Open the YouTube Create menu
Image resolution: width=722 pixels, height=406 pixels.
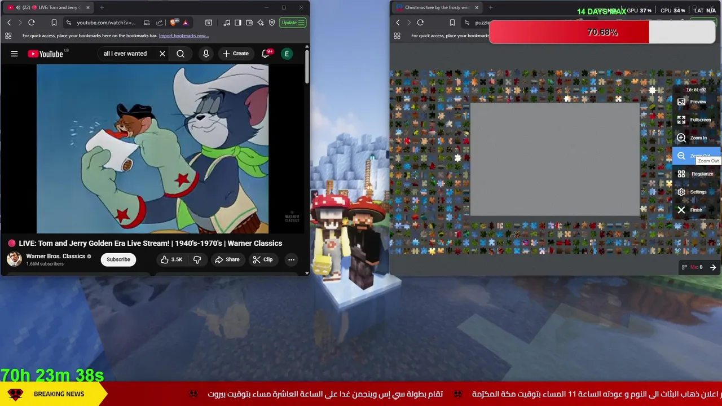pyautogui.click(x=236, y=54)
